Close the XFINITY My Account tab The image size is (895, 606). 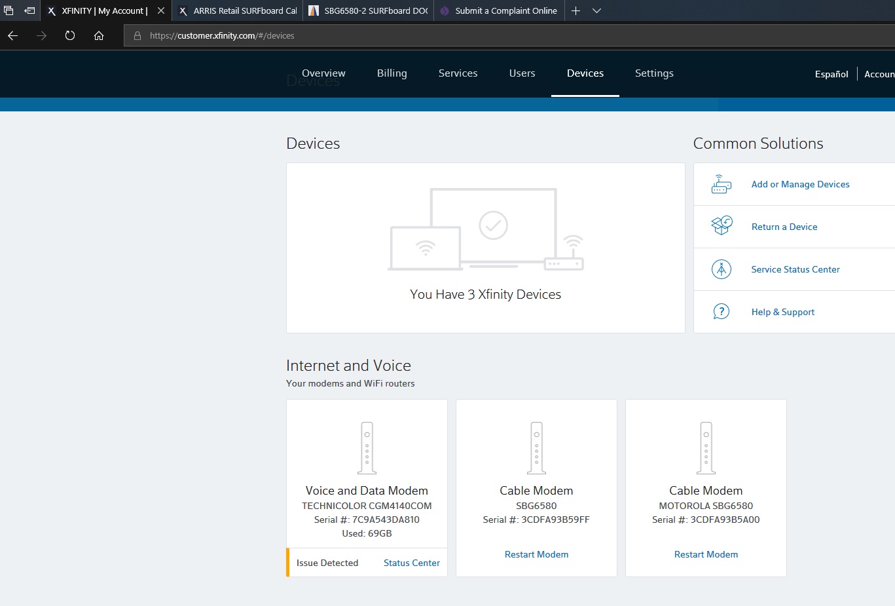point(161,11)
